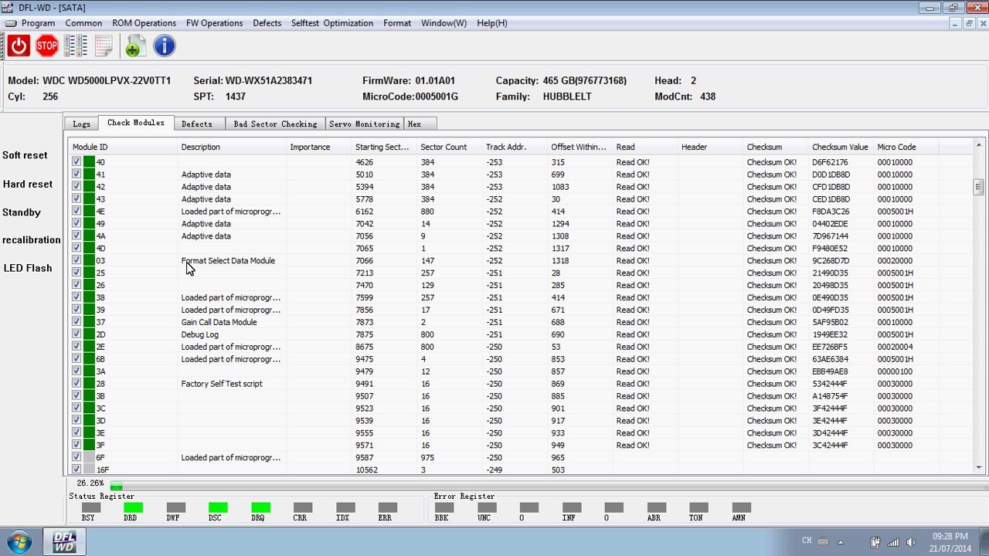This screenshot has height=556, width=989.
Task: Uncheck the checkbox for module 37
Action: click(x=76, y=322)
